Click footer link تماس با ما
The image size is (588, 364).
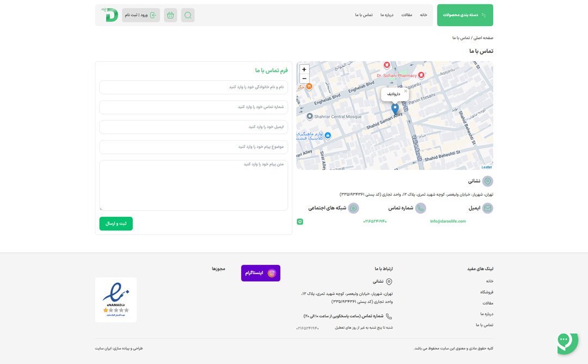(x=485, y=325)
